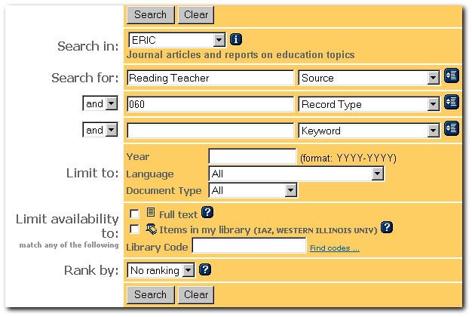Click browse index icon beside Keyword field

pos(452,128)
